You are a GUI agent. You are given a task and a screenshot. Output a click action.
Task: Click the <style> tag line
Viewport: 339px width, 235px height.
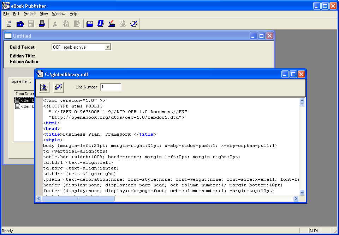[x=53, y=140]
